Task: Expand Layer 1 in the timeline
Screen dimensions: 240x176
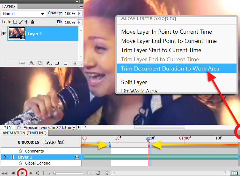Action: point(5,157)
